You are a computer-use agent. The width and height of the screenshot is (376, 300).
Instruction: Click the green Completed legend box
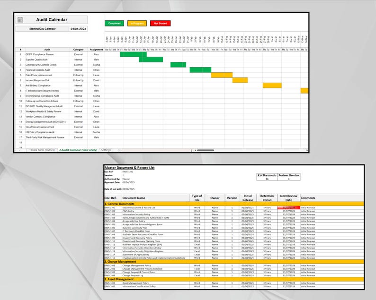[x=115, y=24]
